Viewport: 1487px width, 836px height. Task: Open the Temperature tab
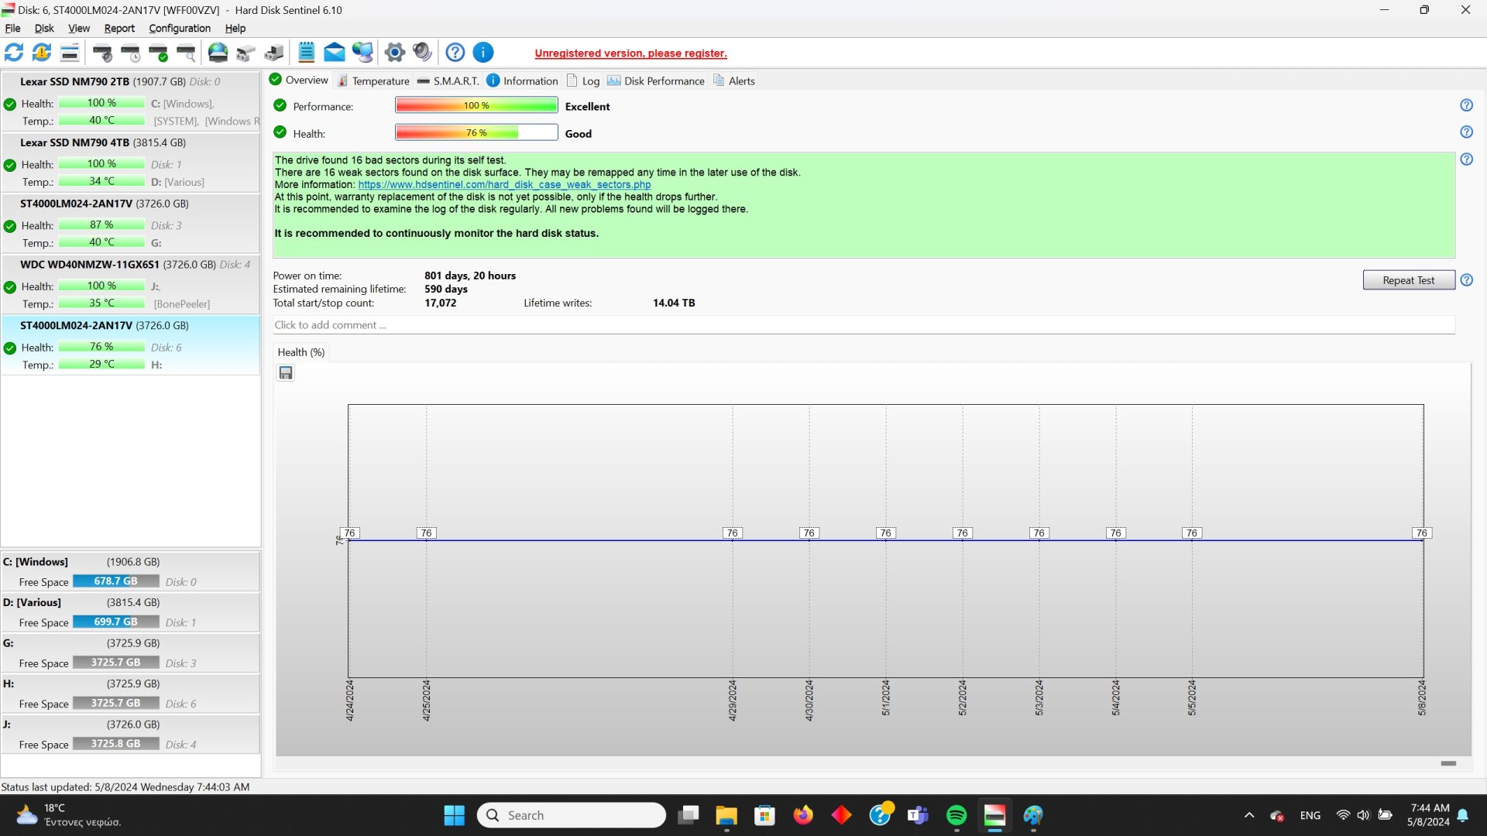pos(373,81)
